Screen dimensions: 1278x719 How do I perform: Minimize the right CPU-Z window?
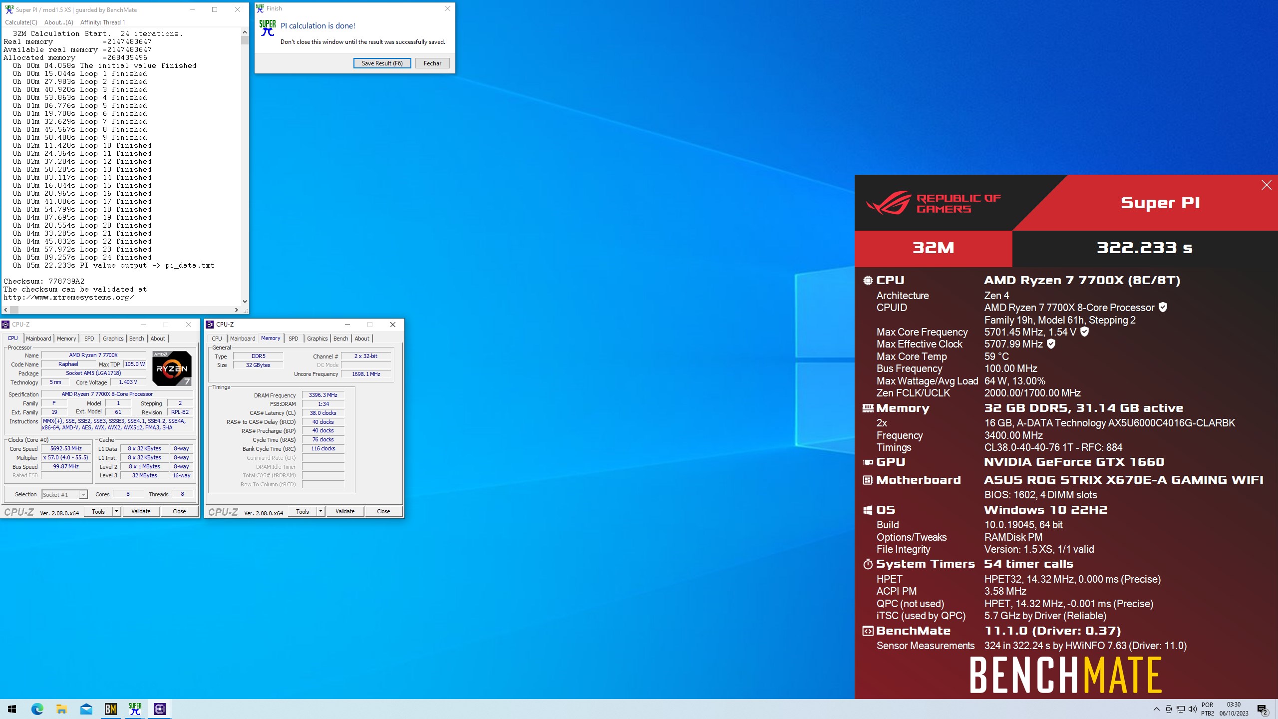pyautogui.click(x=347, y=325)
